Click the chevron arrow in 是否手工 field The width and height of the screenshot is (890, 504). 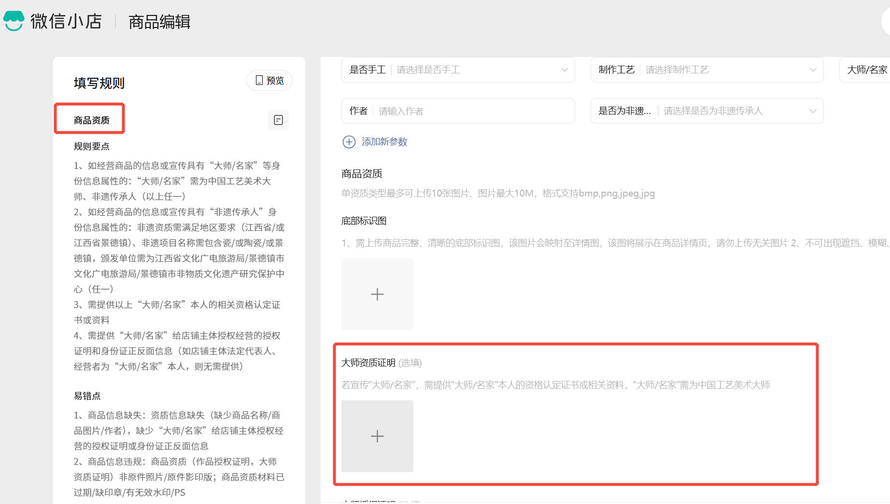click(564, 70)
